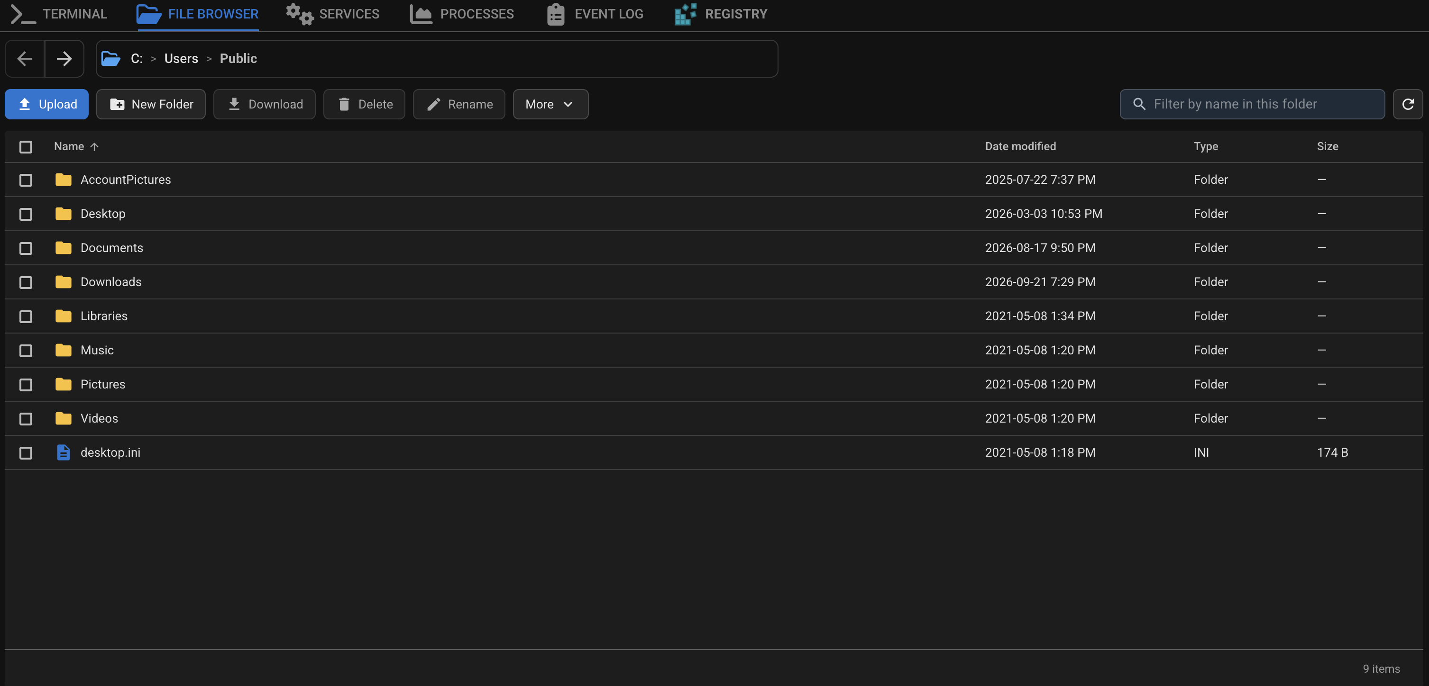
Task: Tick the AccountPictures row checkbox
Action: click(26, 180)
